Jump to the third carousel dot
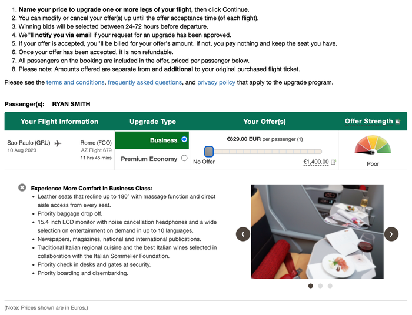Screen dimensions: 412x315 tap(330, 286)
